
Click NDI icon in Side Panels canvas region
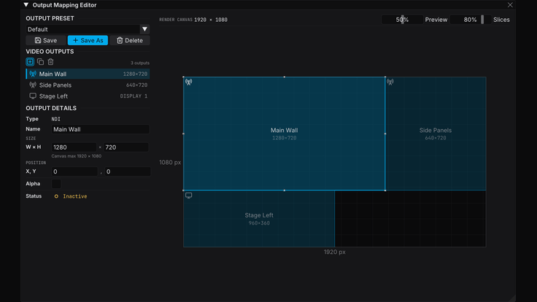tap(390, 82)
